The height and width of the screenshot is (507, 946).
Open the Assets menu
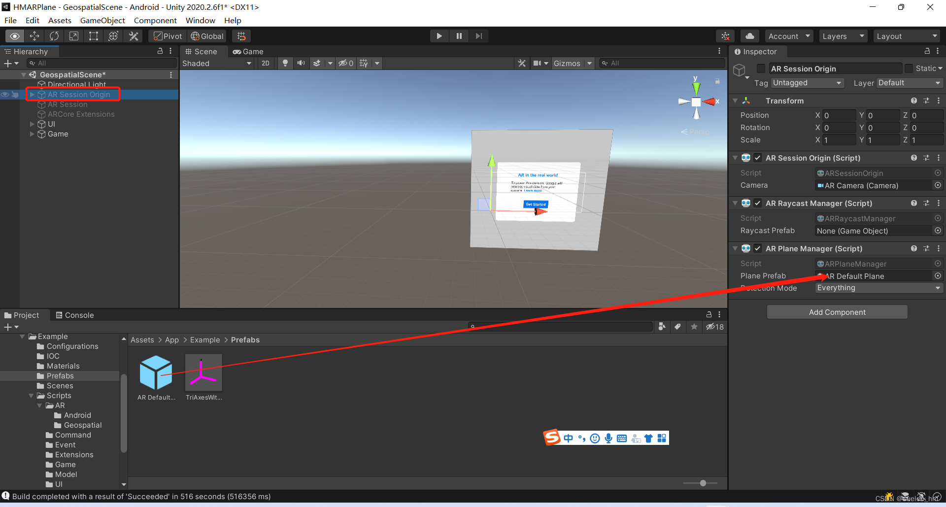60,20
